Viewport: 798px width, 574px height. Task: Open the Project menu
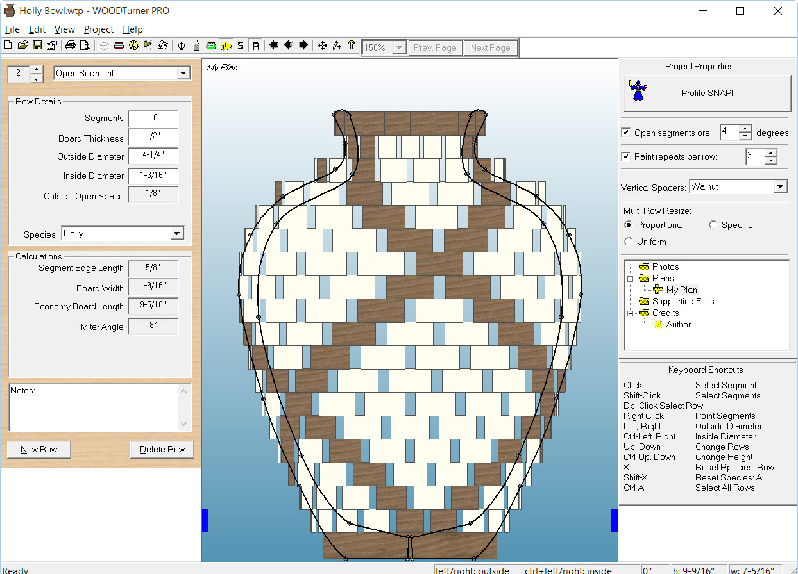(x=99, y=29)
